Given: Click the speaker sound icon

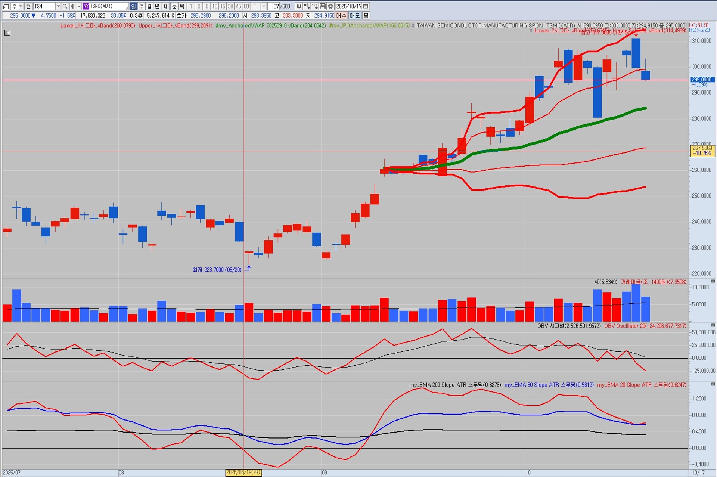Looking at the screenshot, I should tap(73, 6).
